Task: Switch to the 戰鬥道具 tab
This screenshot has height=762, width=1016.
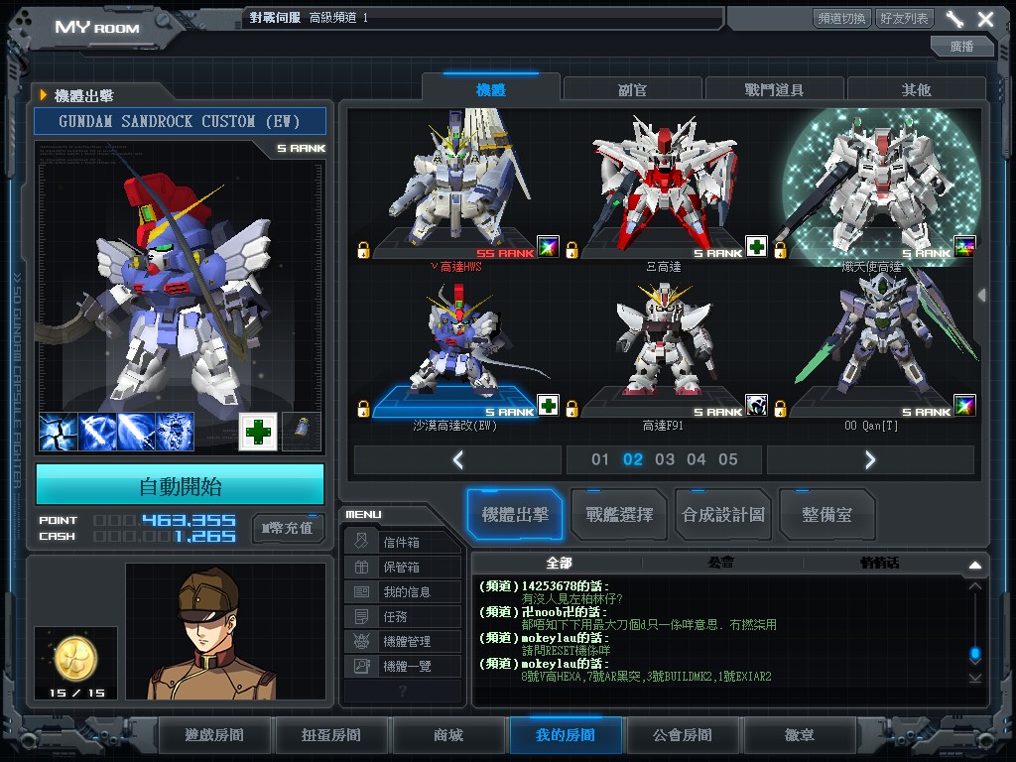Action: click(774, 89)
